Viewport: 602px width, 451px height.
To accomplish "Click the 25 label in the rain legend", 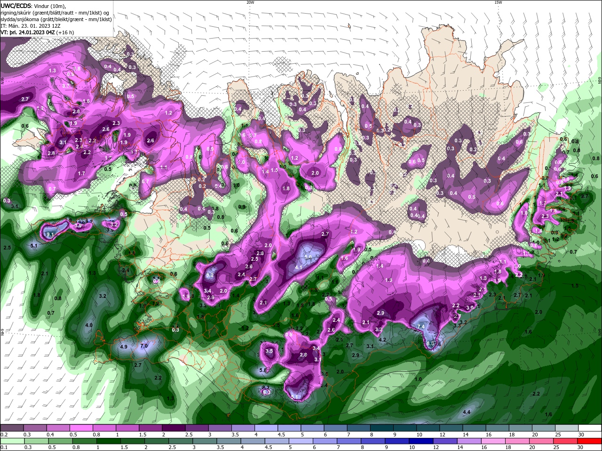I will 557,448.
